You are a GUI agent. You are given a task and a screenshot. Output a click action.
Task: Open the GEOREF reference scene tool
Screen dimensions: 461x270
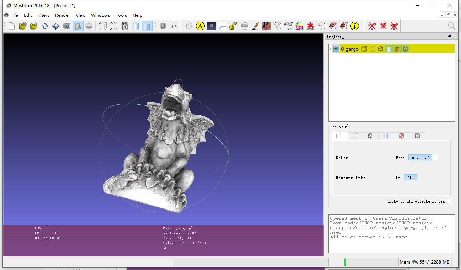310,26
